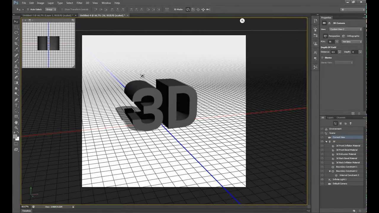Click the Orthographic camera button
The height and width of the screenshot is (213, 379).
(343, 36)
